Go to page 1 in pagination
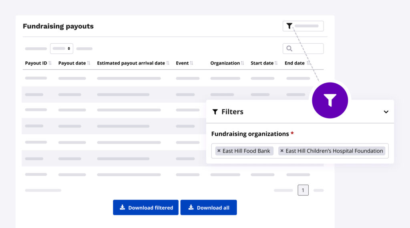The image size is (410, 228). click(x=303, y=190)
